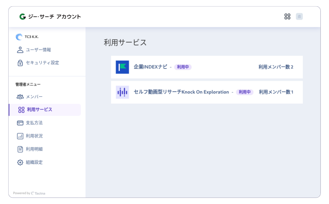Click the waveform icon of Knock On Exploration
Image resolution: width=329 pixels, height=204 pixels.
click(122, 92)
